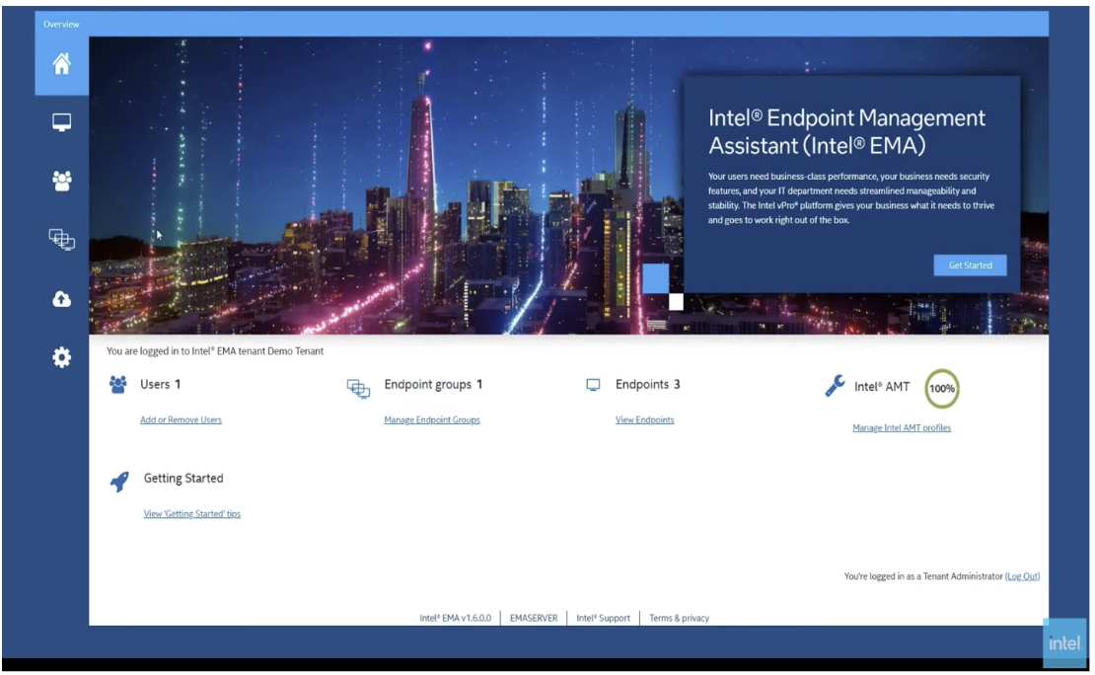Click the Log Out link

click(1022, 576)
